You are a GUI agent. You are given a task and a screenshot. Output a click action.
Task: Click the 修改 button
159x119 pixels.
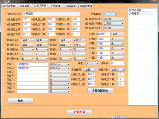click(x=21, y=101)
